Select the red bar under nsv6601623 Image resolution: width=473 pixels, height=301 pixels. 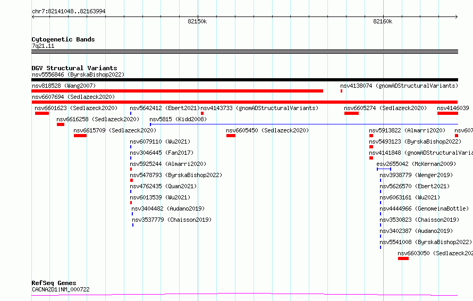tap(42, 113)
